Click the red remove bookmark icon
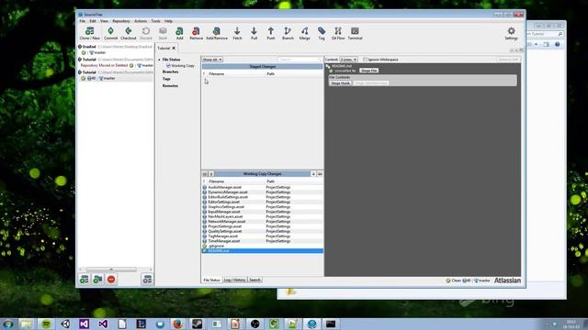This screenshot has width=588, height=330. coord(111,279)
